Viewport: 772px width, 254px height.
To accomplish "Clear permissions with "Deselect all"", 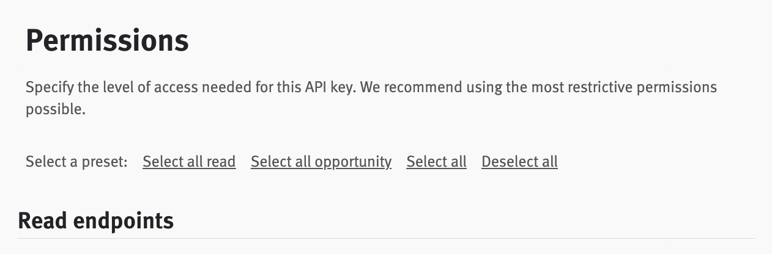I will pyautogui.click(x=519, y=162).
